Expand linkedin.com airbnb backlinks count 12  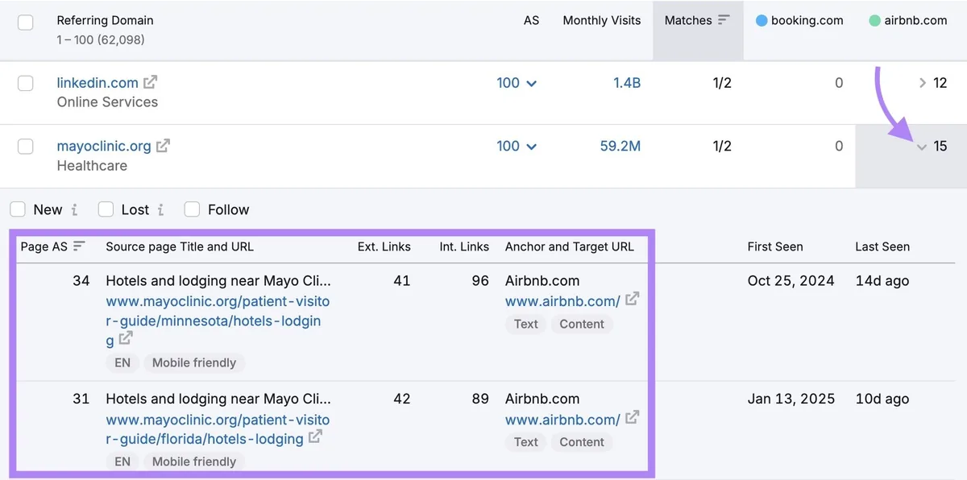click(932, 83)
